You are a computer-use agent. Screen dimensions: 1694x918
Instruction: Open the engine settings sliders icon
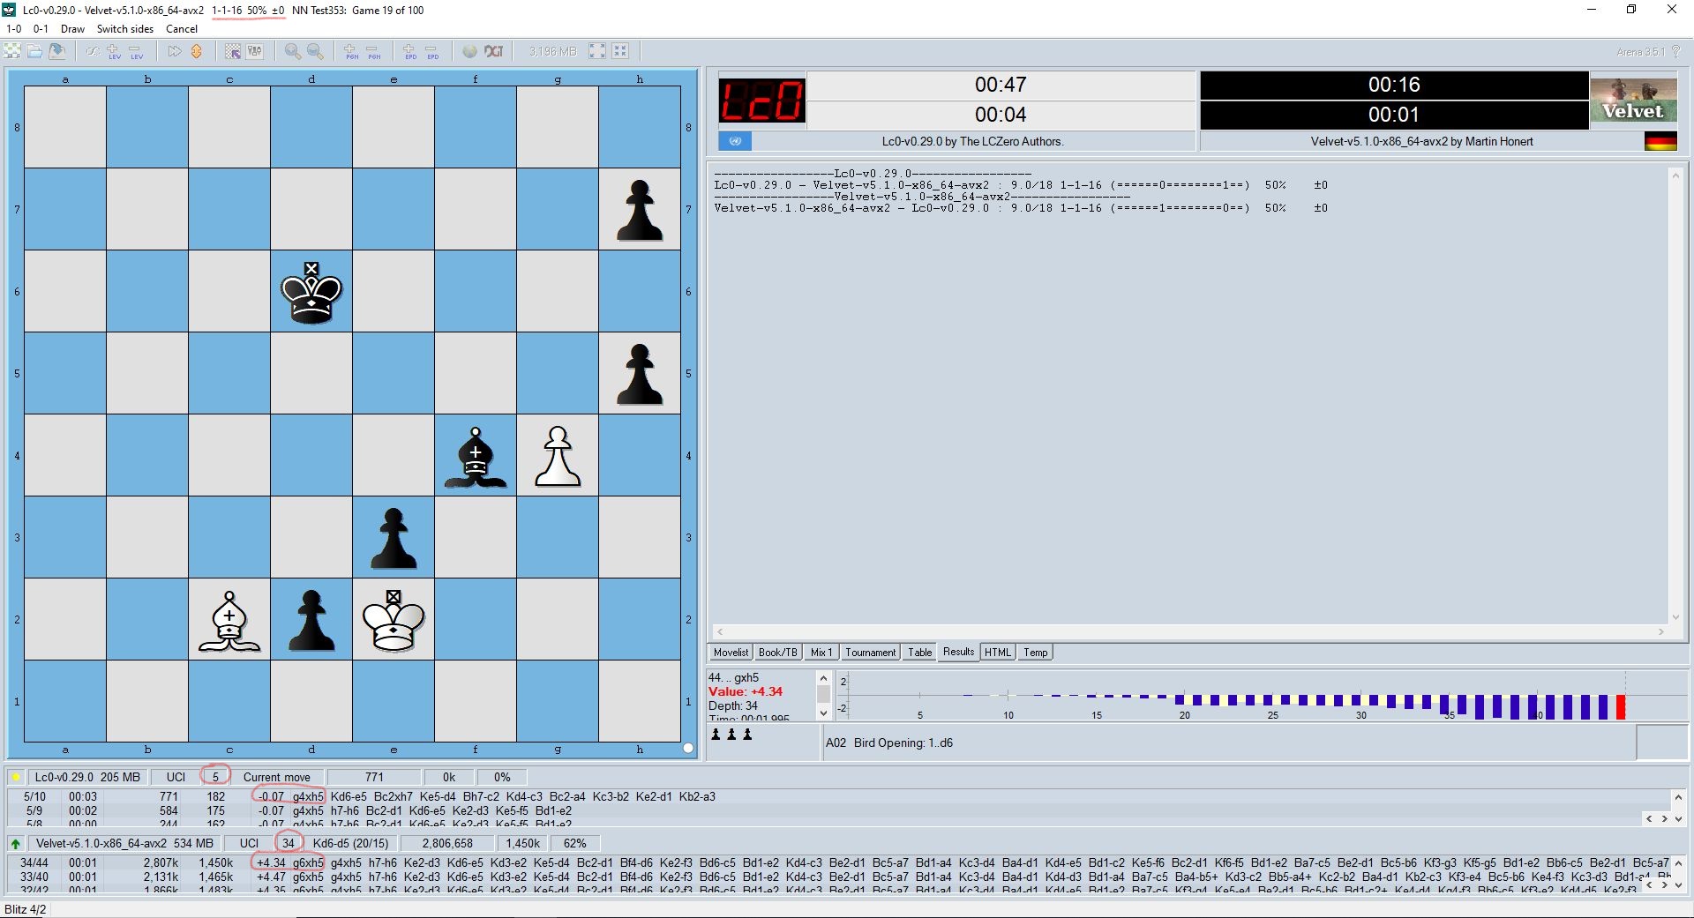[255, 51]
